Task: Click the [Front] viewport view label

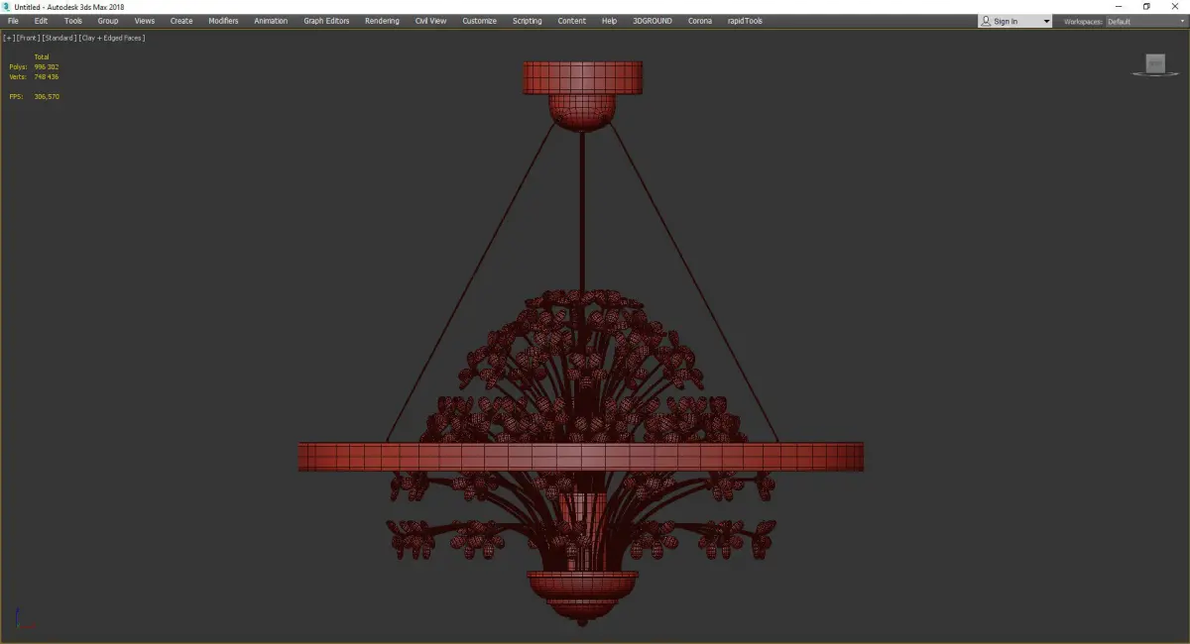Action: (x=28, y=38)
